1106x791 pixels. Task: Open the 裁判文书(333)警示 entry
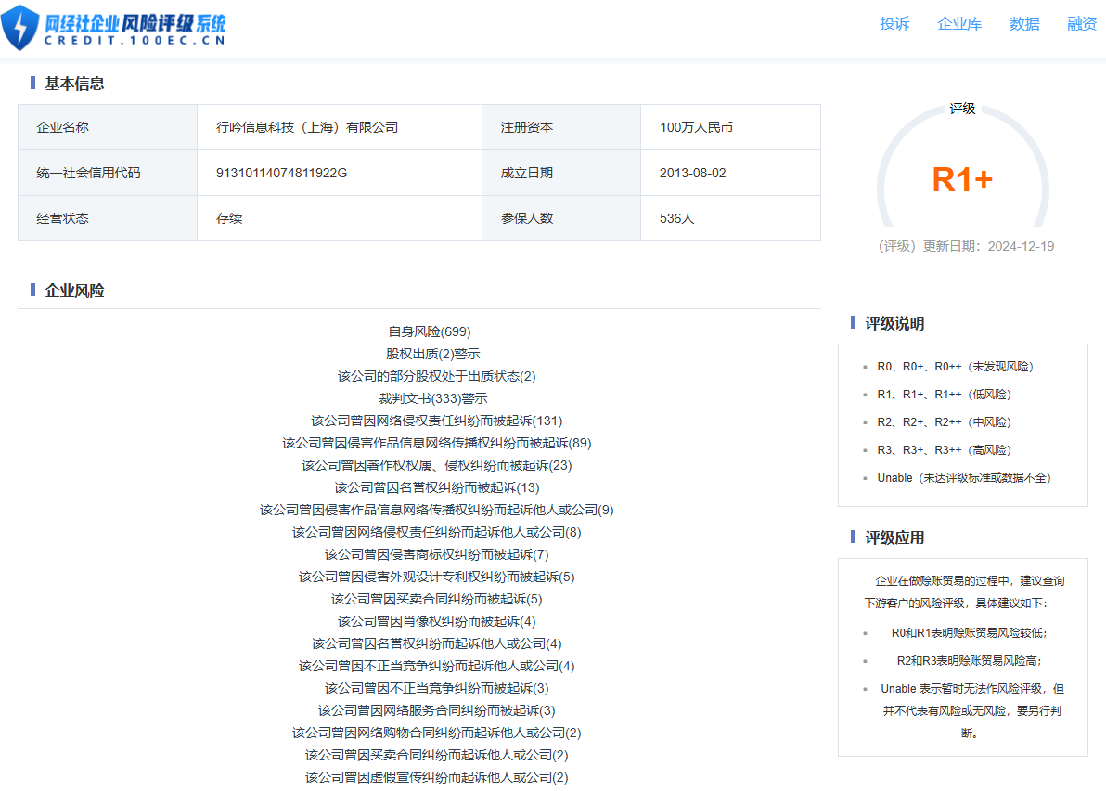(433, 398)
